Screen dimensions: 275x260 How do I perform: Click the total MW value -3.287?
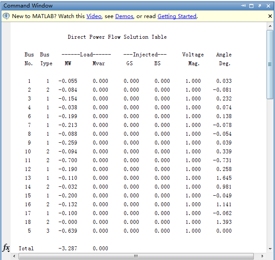(68, 249)
